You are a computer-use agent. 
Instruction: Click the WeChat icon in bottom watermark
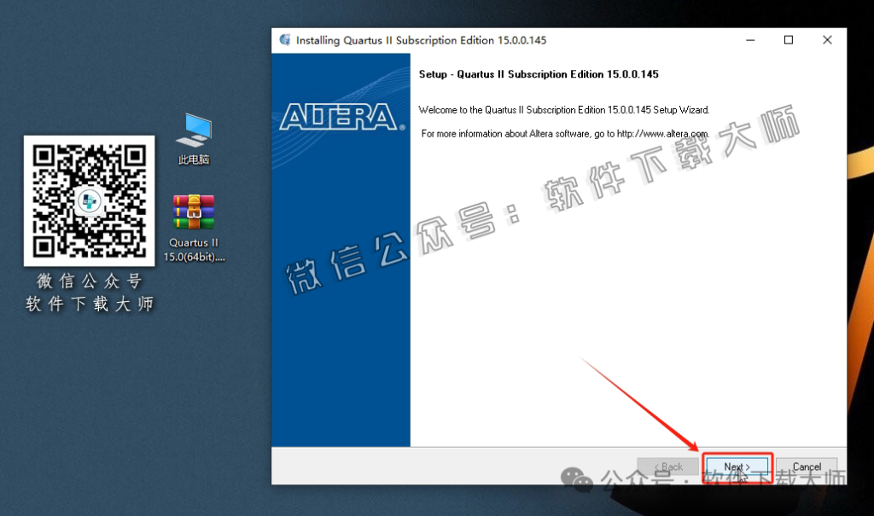coord(583,484)
